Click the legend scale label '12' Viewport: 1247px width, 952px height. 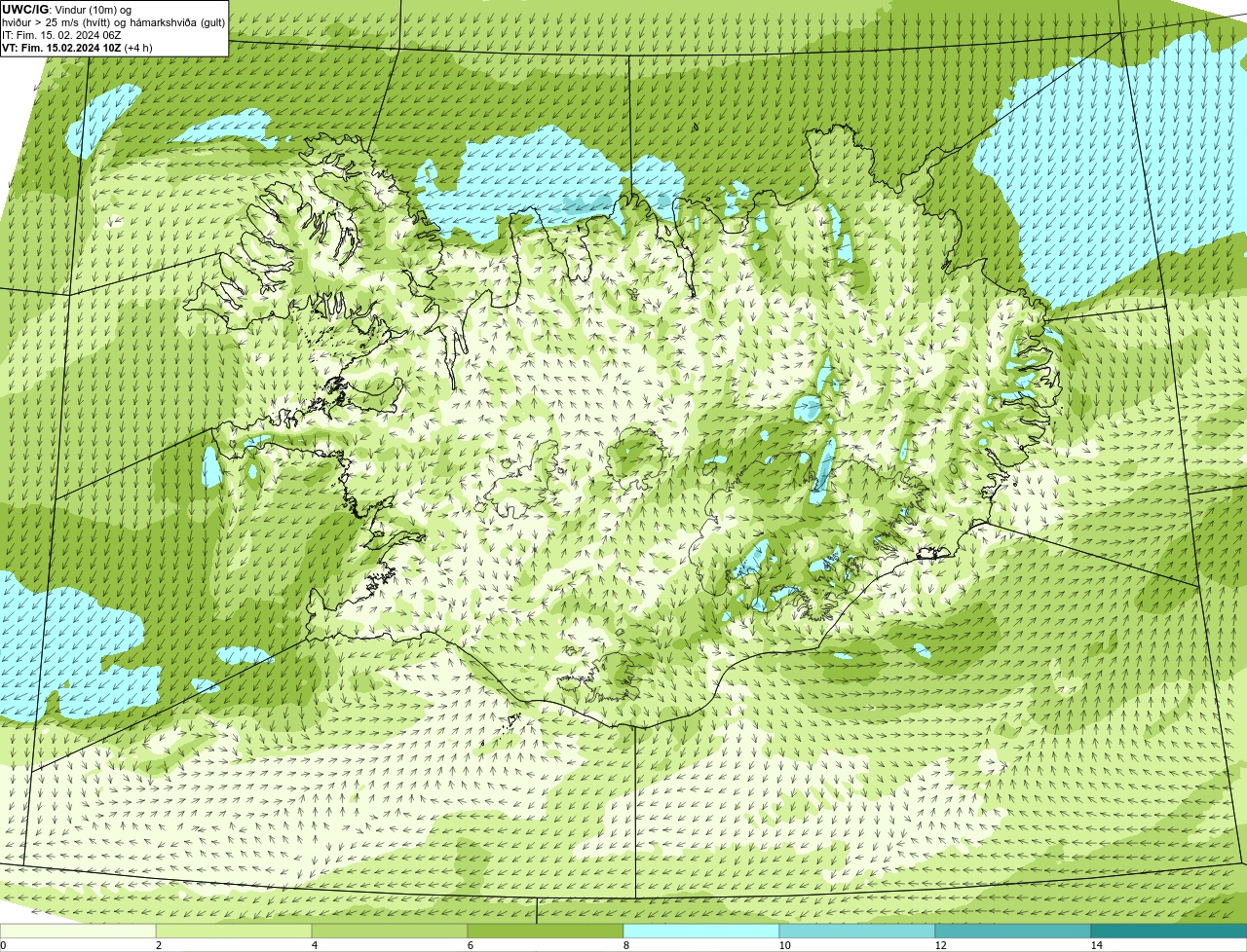click(940, 945)
